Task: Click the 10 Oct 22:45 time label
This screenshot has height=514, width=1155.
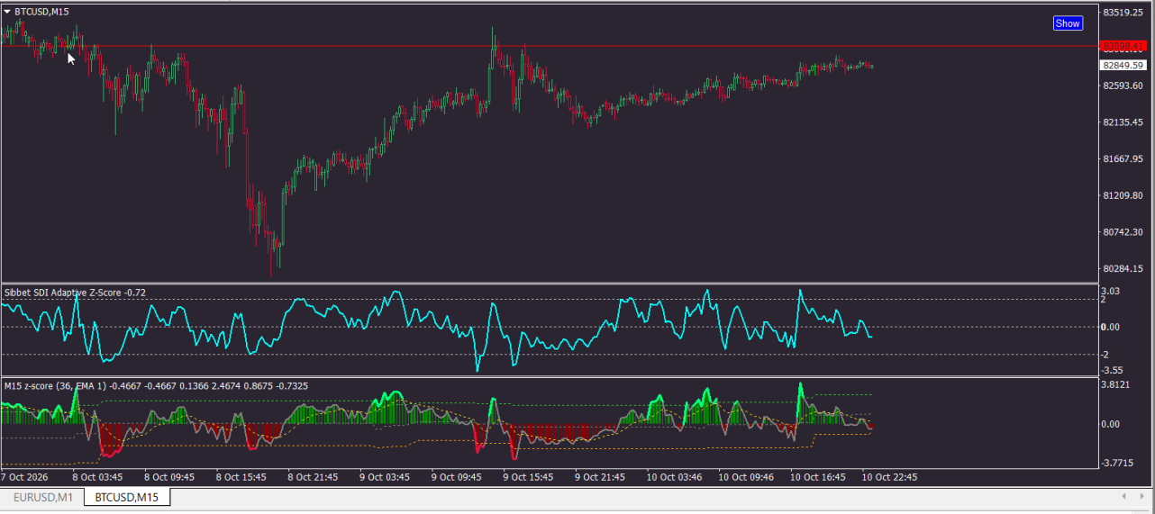Action: pyautogui.click(x=891, y=476)
